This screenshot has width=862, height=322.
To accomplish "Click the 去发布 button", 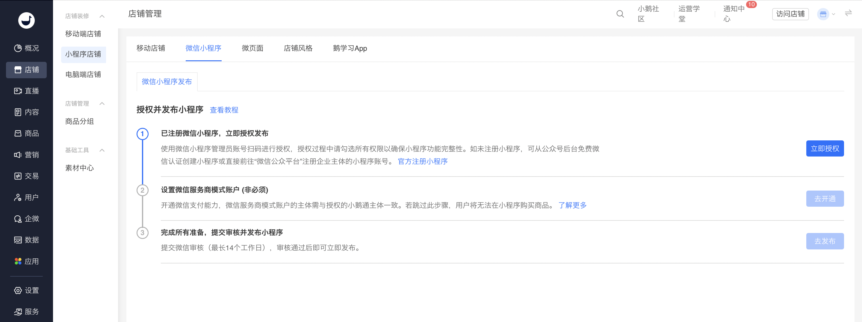I will point(825,241).
